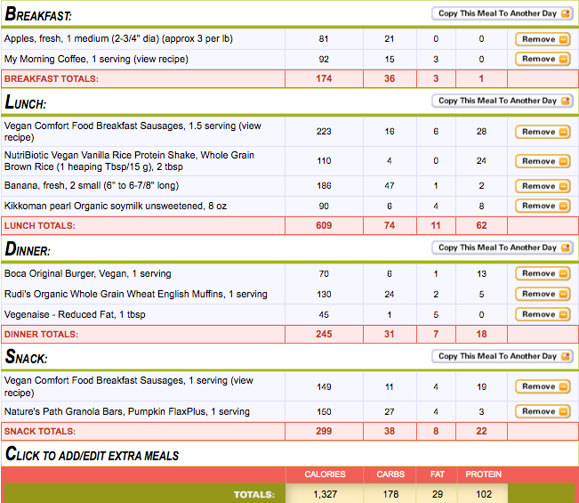Remove My Morning Coffee from breakfast
Image resolution: width=579 pixels, height=503 pixels.
(x=543, y=59)
